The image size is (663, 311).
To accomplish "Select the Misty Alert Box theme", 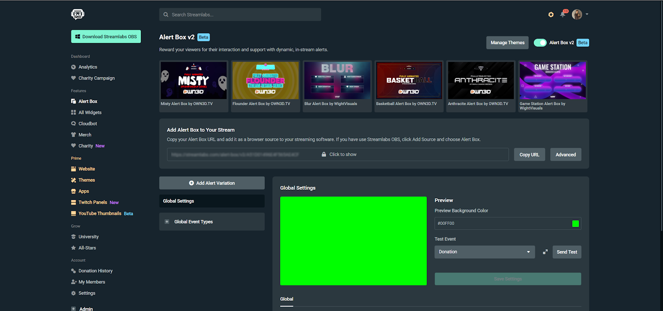I will [x=194, y=86].
